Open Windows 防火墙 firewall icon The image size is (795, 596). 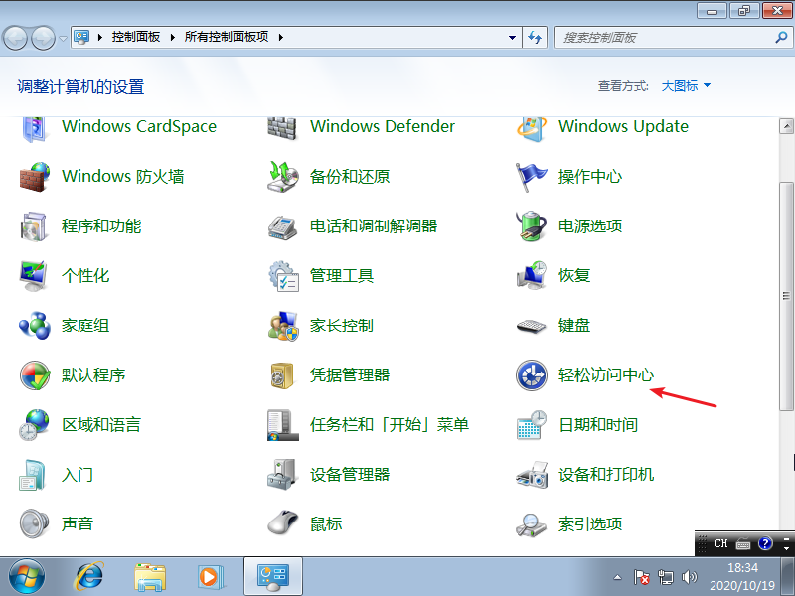pos(35,177)
